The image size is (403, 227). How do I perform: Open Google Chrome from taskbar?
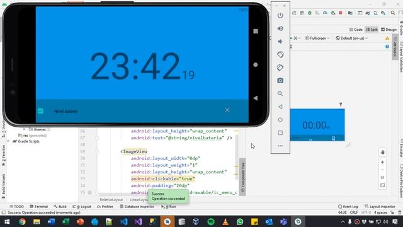click(x=22, y=221)
